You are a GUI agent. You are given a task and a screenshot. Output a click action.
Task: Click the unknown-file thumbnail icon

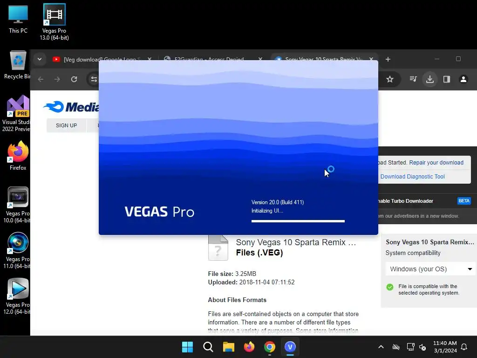tap(218, 248)
